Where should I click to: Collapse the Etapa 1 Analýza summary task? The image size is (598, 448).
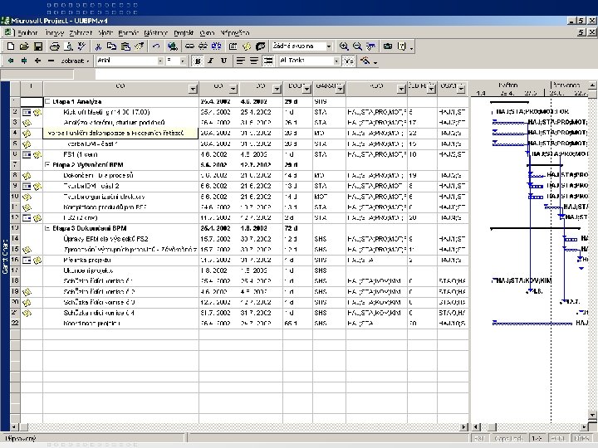48,101
